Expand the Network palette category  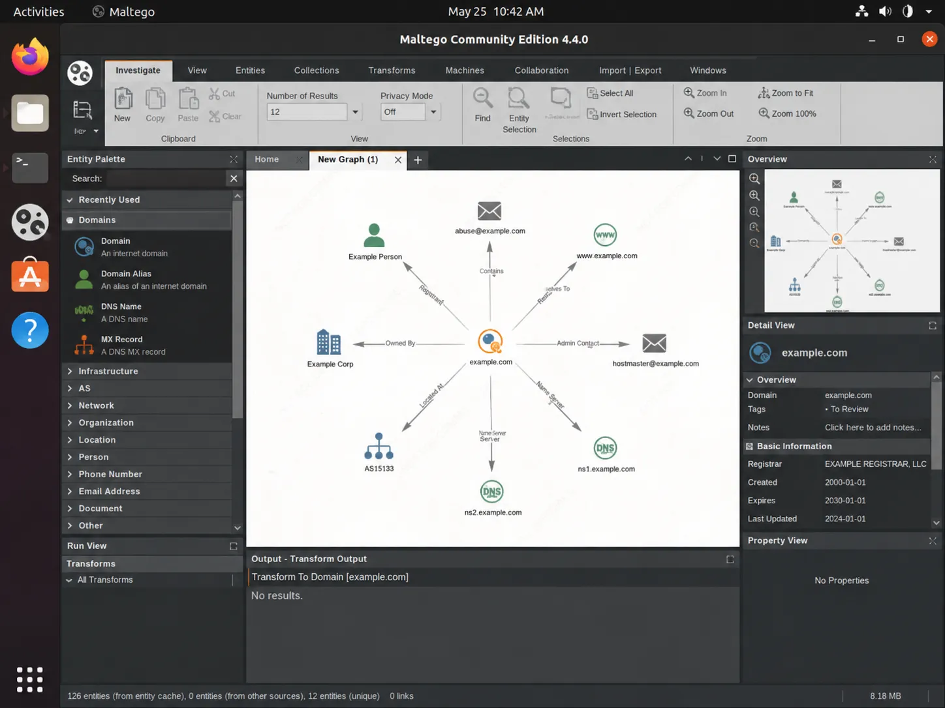70,406
